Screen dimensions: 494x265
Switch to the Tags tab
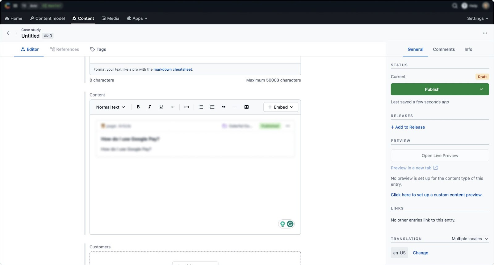(98, 49)
